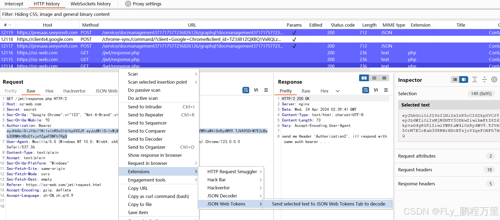Select top-bottom request/response layout
This screenshot has width=500, height=220.
[374, 78]
